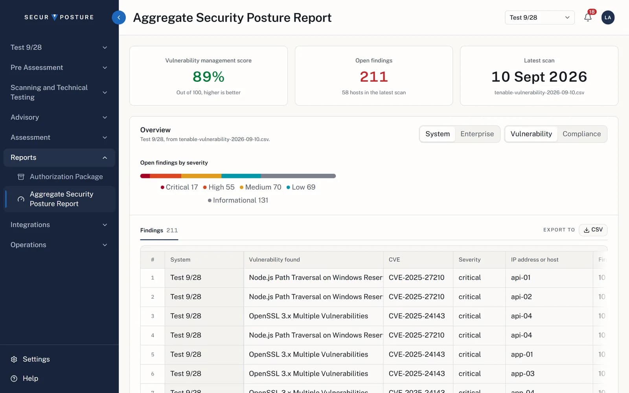Viewport: 629px width, 393px height.
Task: Open Authorization Package report
Action: click(x=60, y=177)
